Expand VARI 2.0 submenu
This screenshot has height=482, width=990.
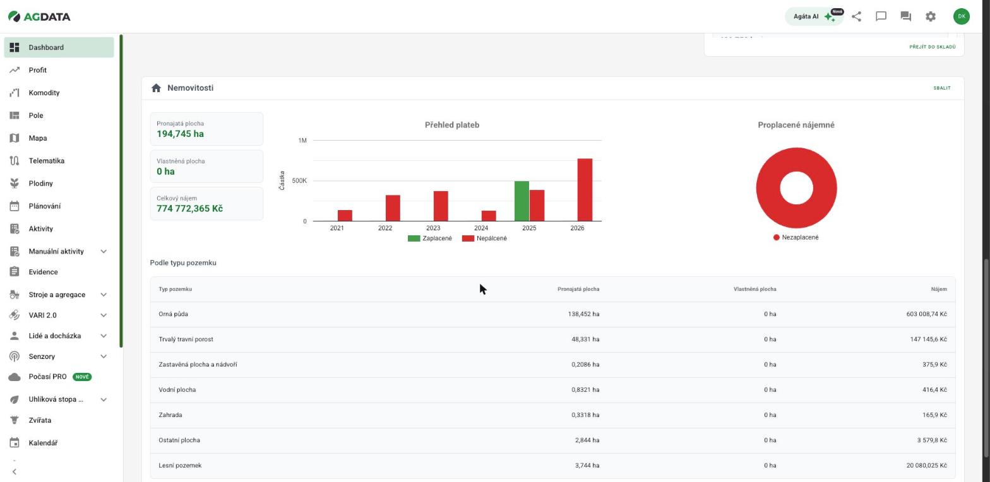tap(104, 315)
